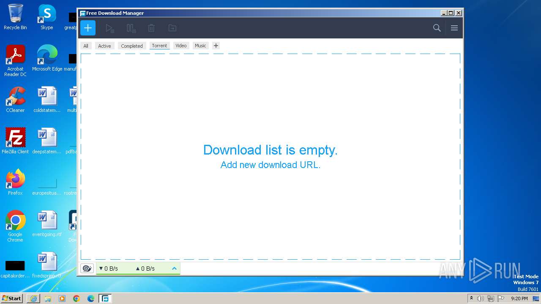541x304 pixels.
Task: Open Chrome from the taskbar
Action: pos(77,299)
